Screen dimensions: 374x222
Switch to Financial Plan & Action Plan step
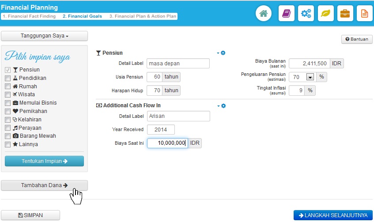coord(143,16)
